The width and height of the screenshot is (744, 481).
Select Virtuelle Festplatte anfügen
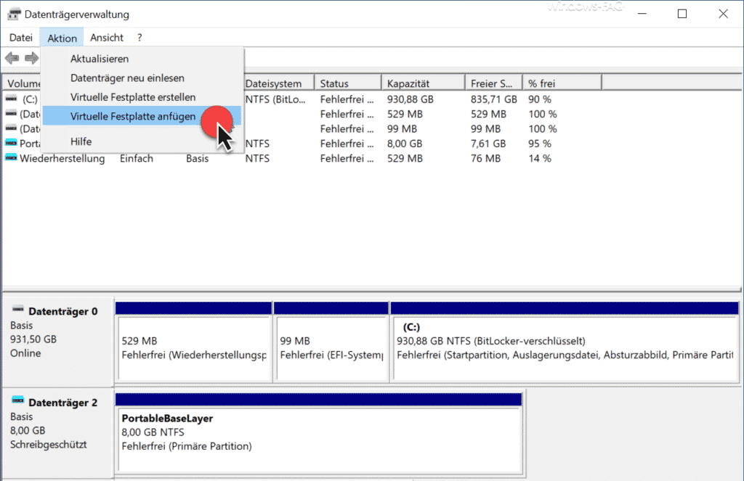tap(142, 116)
